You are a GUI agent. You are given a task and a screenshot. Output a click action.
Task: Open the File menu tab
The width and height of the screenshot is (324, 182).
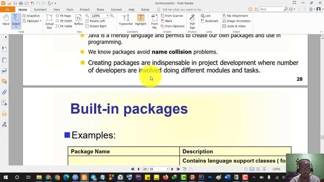(x=8, y=10)
